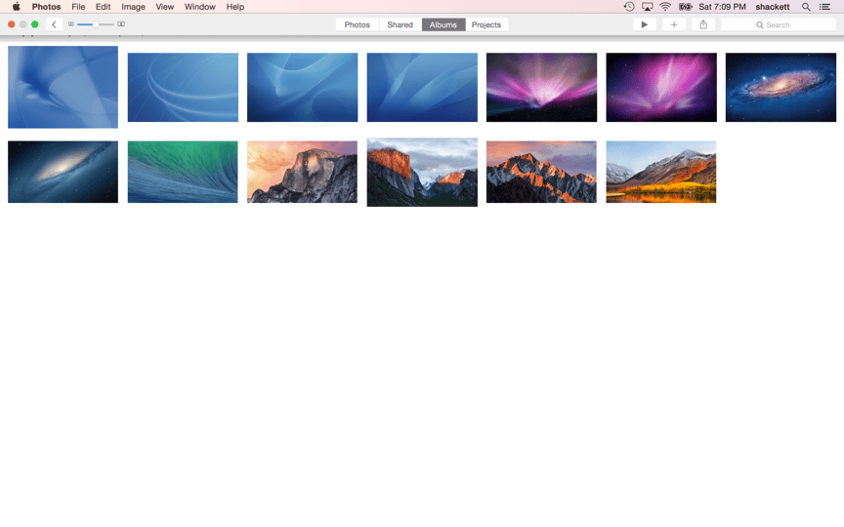This screenshot has width=844, height=527.
Task: Click the plus add button
Action: pos(674,24)
